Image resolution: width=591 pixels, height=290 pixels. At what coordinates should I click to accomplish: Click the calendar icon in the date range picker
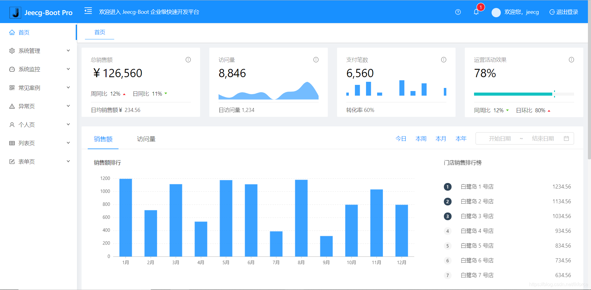(566, 138)
